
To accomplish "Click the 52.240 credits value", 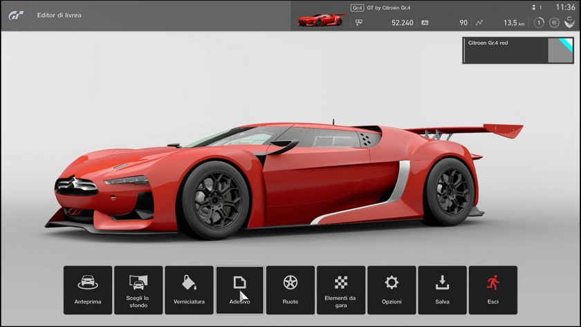I will [x=403, y=23].
